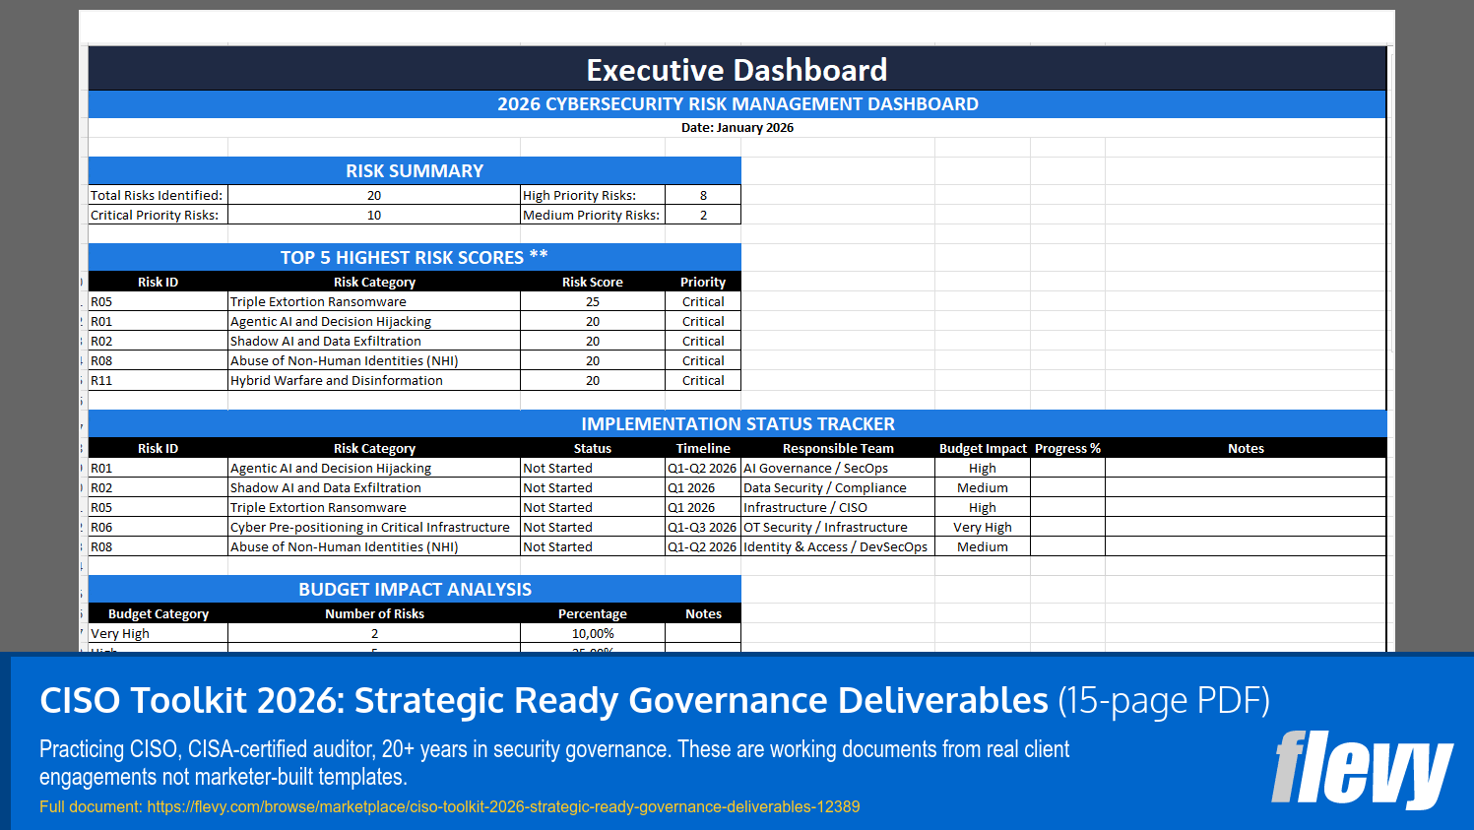Select the Executive Dashboard title cell
The height and width of the screenshot is (830, 1474).
tap(737, 69)
